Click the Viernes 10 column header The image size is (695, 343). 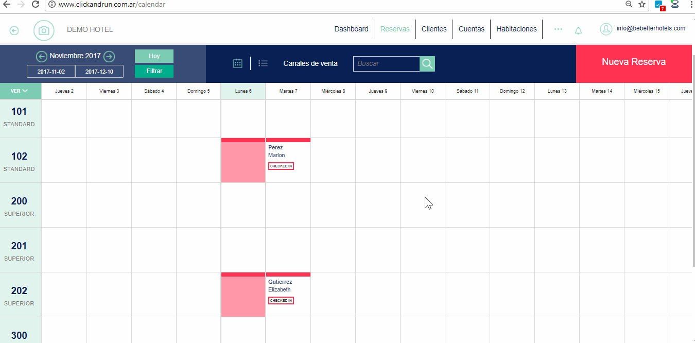pos(423,91)
